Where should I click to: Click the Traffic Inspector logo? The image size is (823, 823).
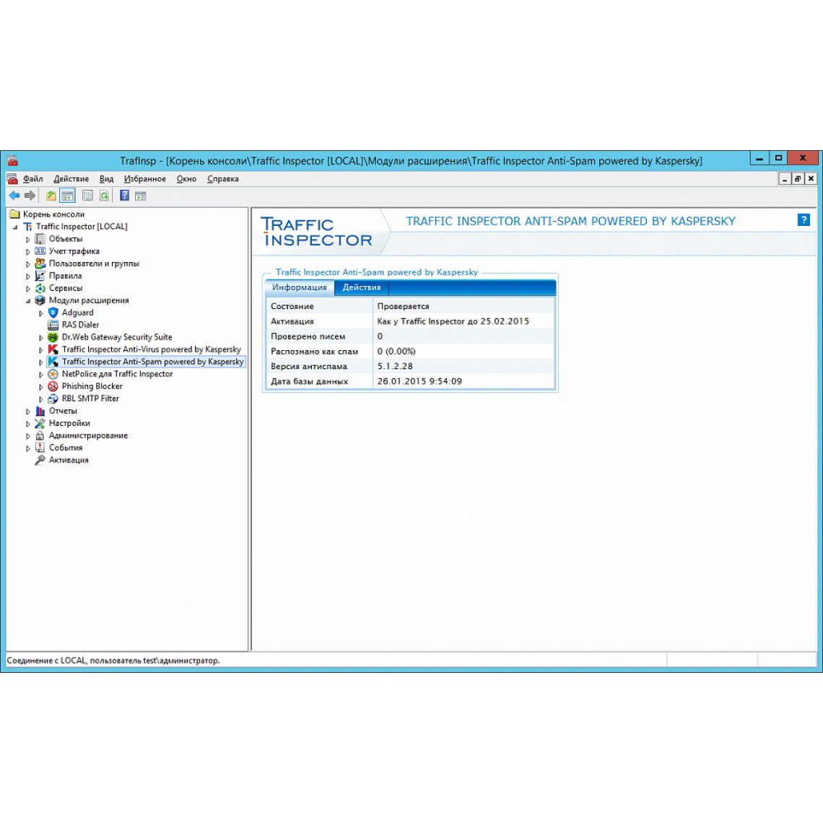[x=316, y=232]
